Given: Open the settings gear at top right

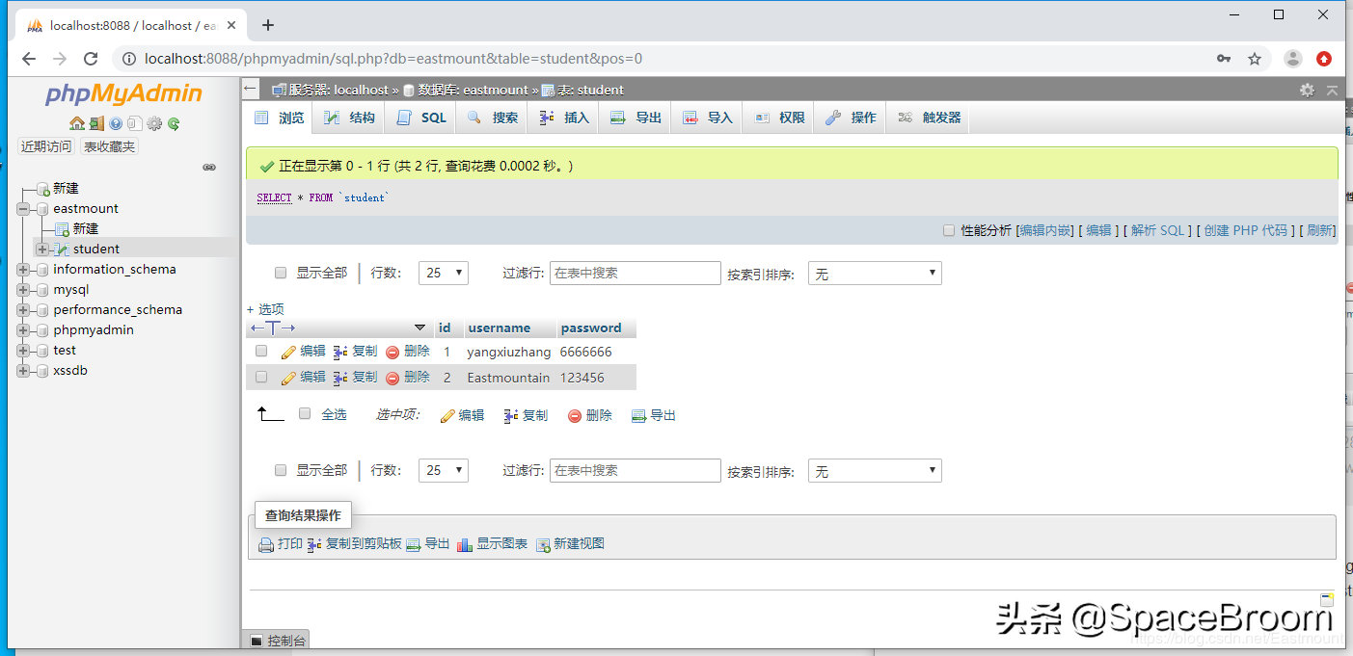Looking at the screenshot, I should (x=1307, y=89).
